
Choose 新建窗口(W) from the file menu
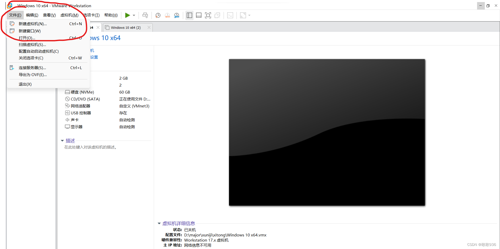tap(48, 31)
